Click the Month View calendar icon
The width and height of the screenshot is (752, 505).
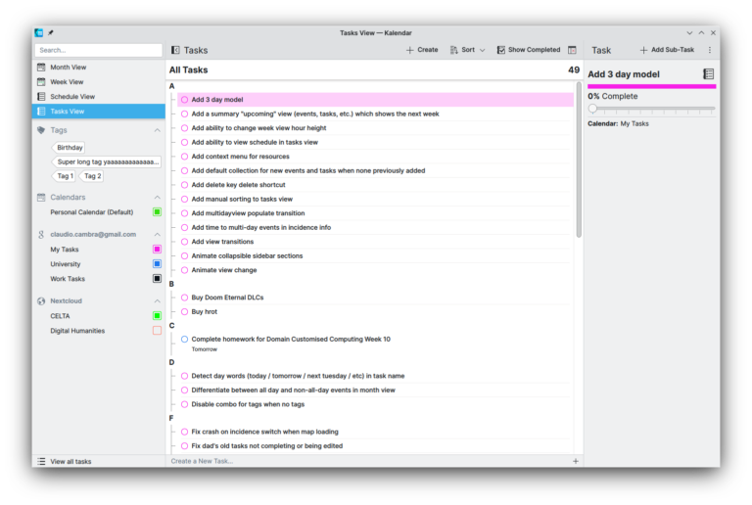[x=41, y=68]
